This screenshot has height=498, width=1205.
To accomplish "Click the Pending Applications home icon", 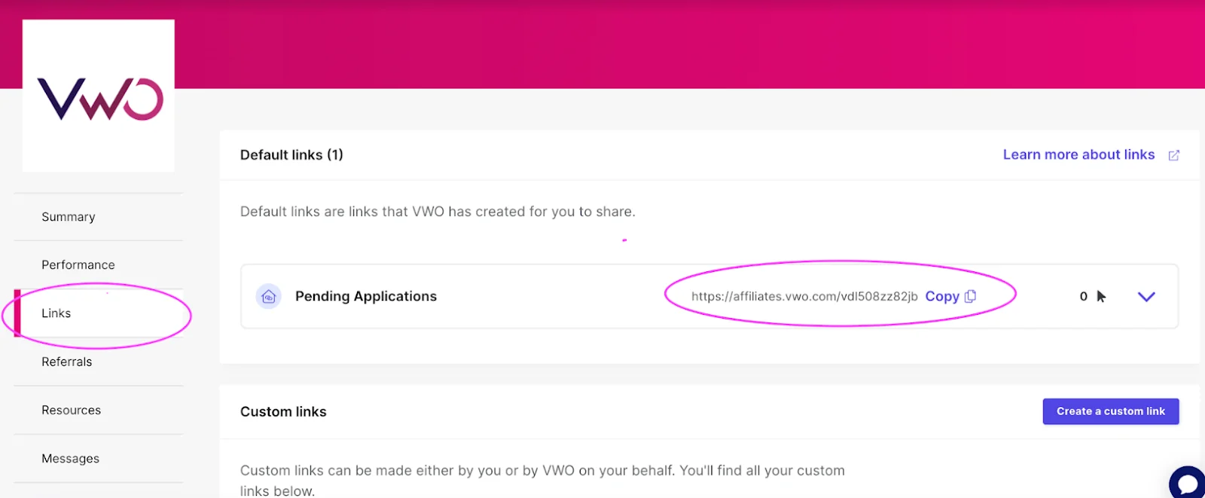I will 268,297.
